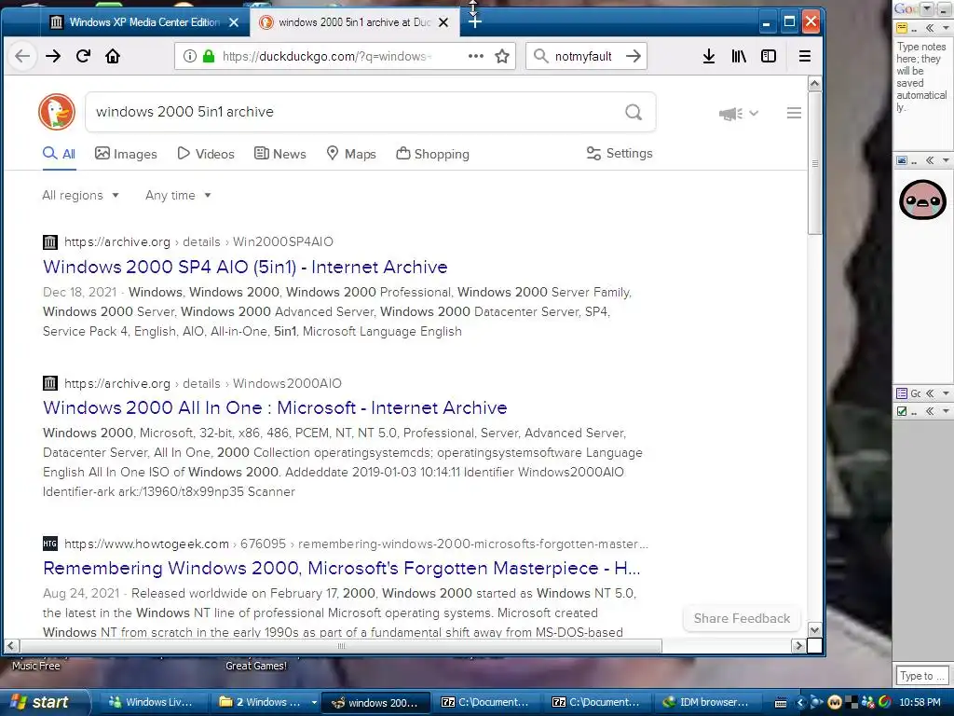
Task: Open Remembering Windows 2000 howtogeek result
Action: pyautogui.click(x=341, y=568)
